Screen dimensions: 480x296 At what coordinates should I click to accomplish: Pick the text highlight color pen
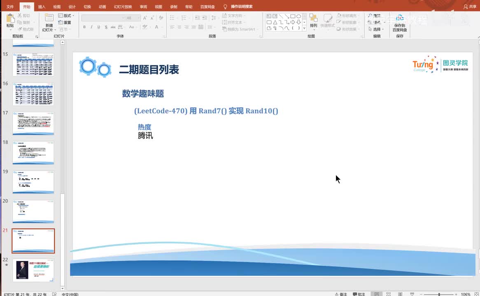tap(145, 27)
